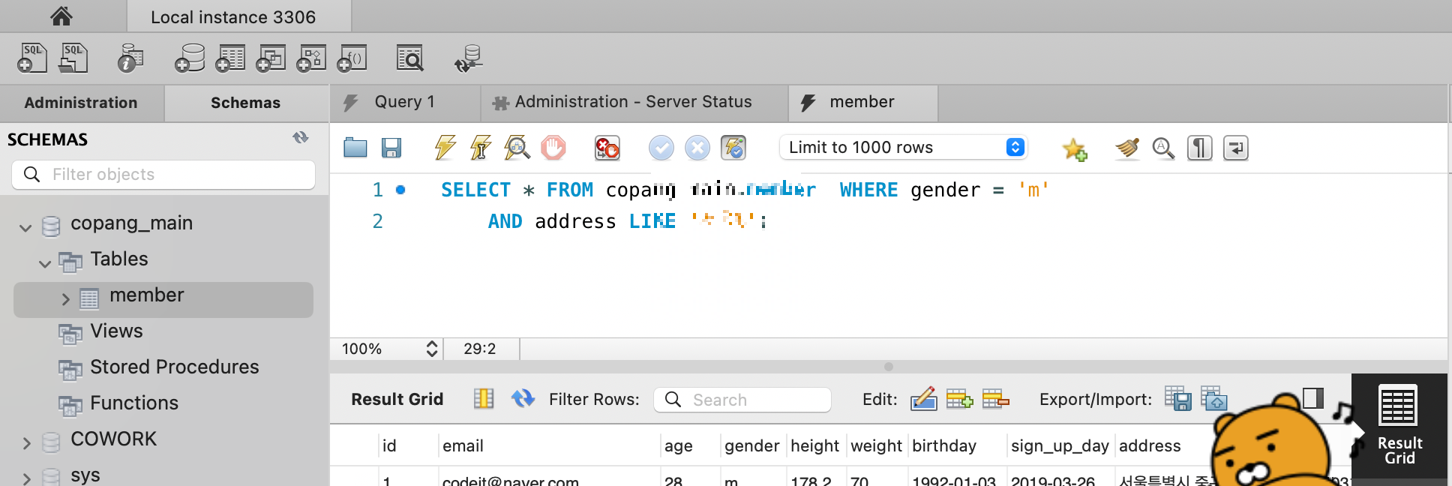Create a new view icon
This screenshot has width=1452, height=486.
(x=271, y=58)
